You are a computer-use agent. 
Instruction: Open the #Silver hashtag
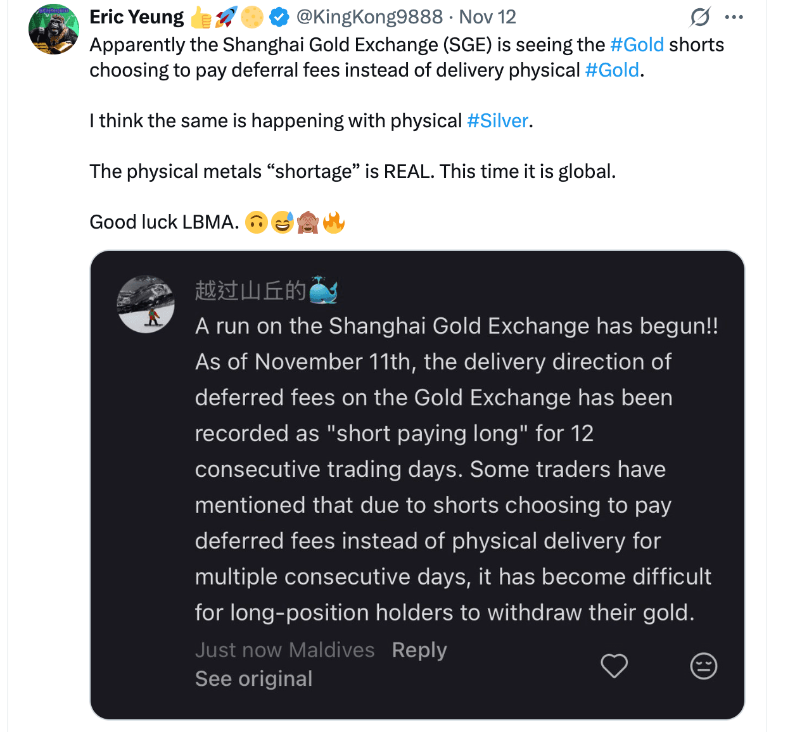497,121
